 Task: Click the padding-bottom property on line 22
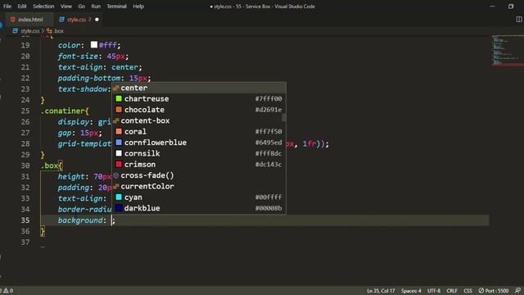click(x=89, y=78)
